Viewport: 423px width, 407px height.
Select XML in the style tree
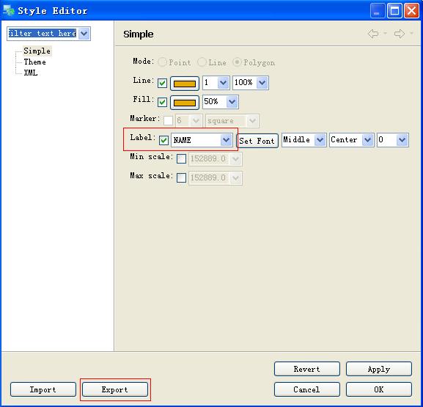pyautogui.click(x=31, y=73)
